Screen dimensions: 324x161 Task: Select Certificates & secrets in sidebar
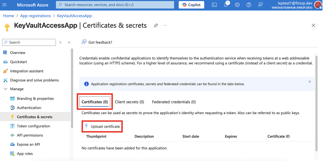point(35,117)
